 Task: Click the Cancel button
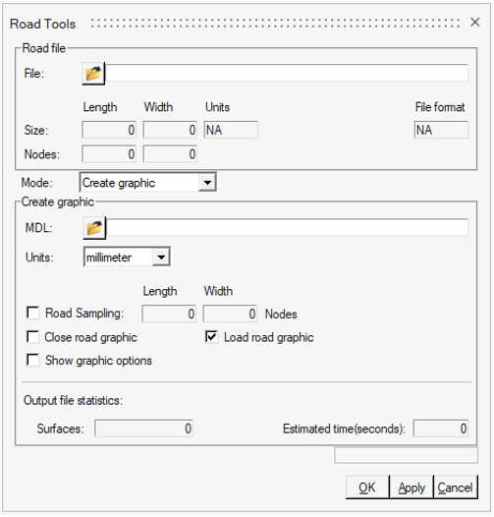(x=456, y=488)
